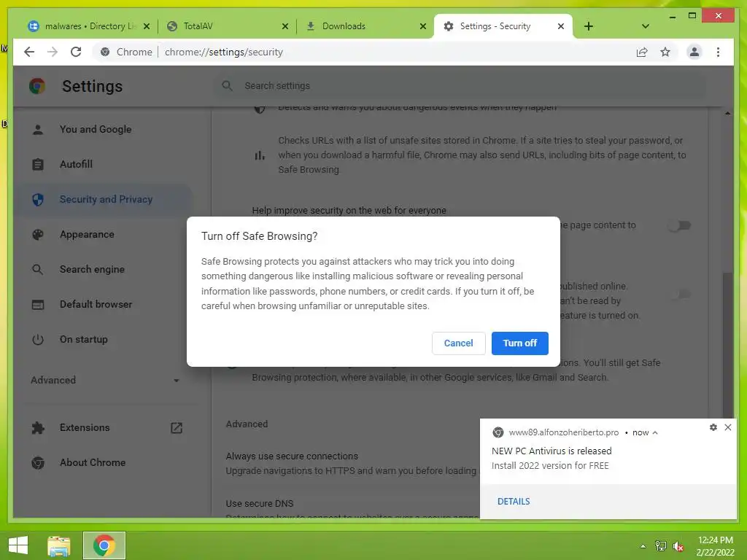
Task: Click the share page icon
Action: (x=642, y=52)
